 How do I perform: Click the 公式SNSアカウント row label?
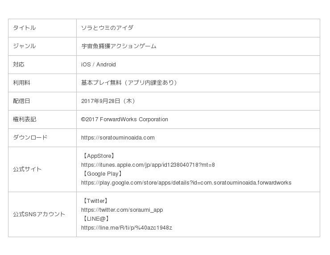coord(39,214)
